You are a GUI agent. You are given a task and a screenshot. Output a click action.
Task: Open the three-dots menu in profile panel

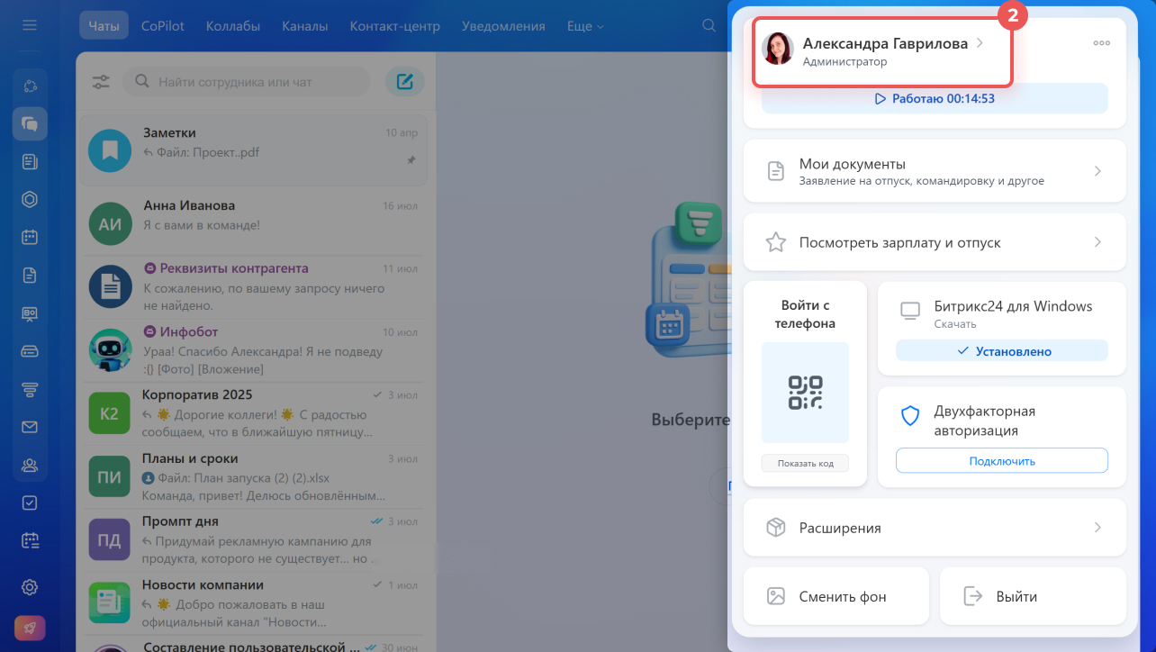(1101, 43)
